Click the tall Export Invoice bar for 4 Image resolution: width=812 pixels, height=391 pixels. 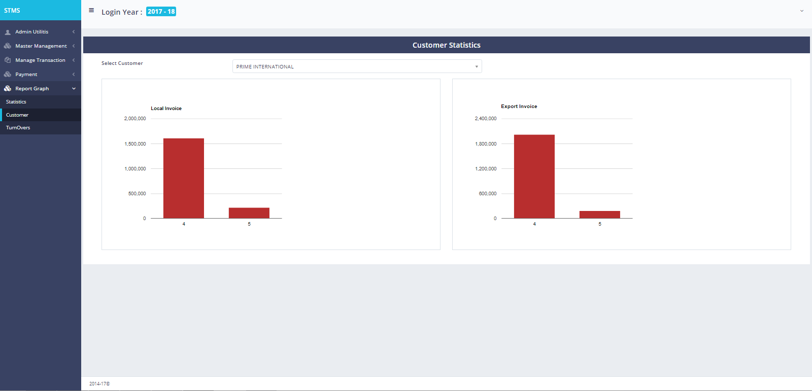coord(534,176)
